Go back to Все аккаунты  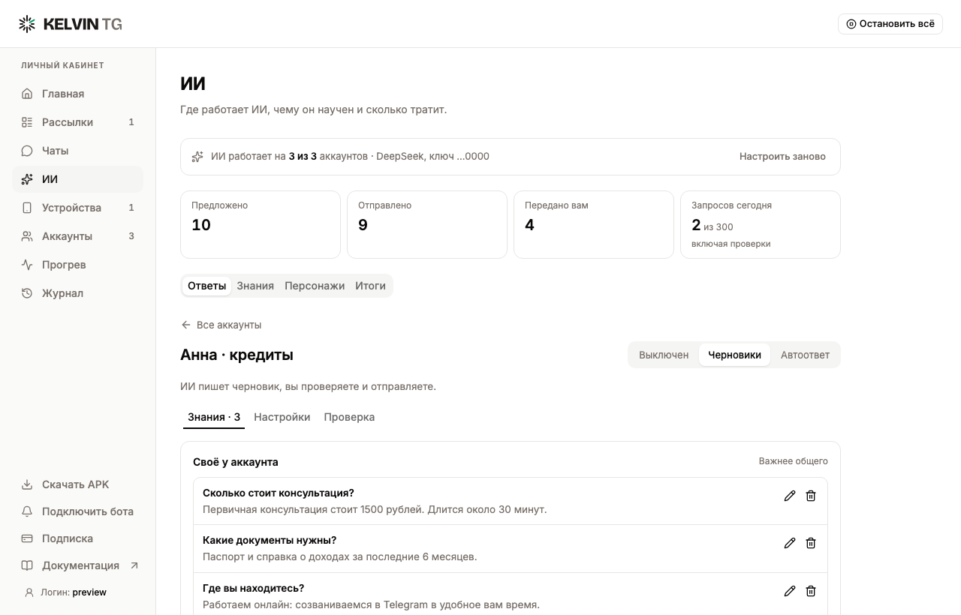pos(221,325)
